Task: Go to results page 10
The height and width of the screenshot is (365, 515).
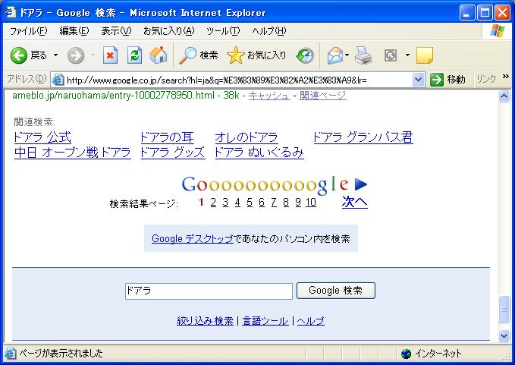Action: tap(311, 202)
